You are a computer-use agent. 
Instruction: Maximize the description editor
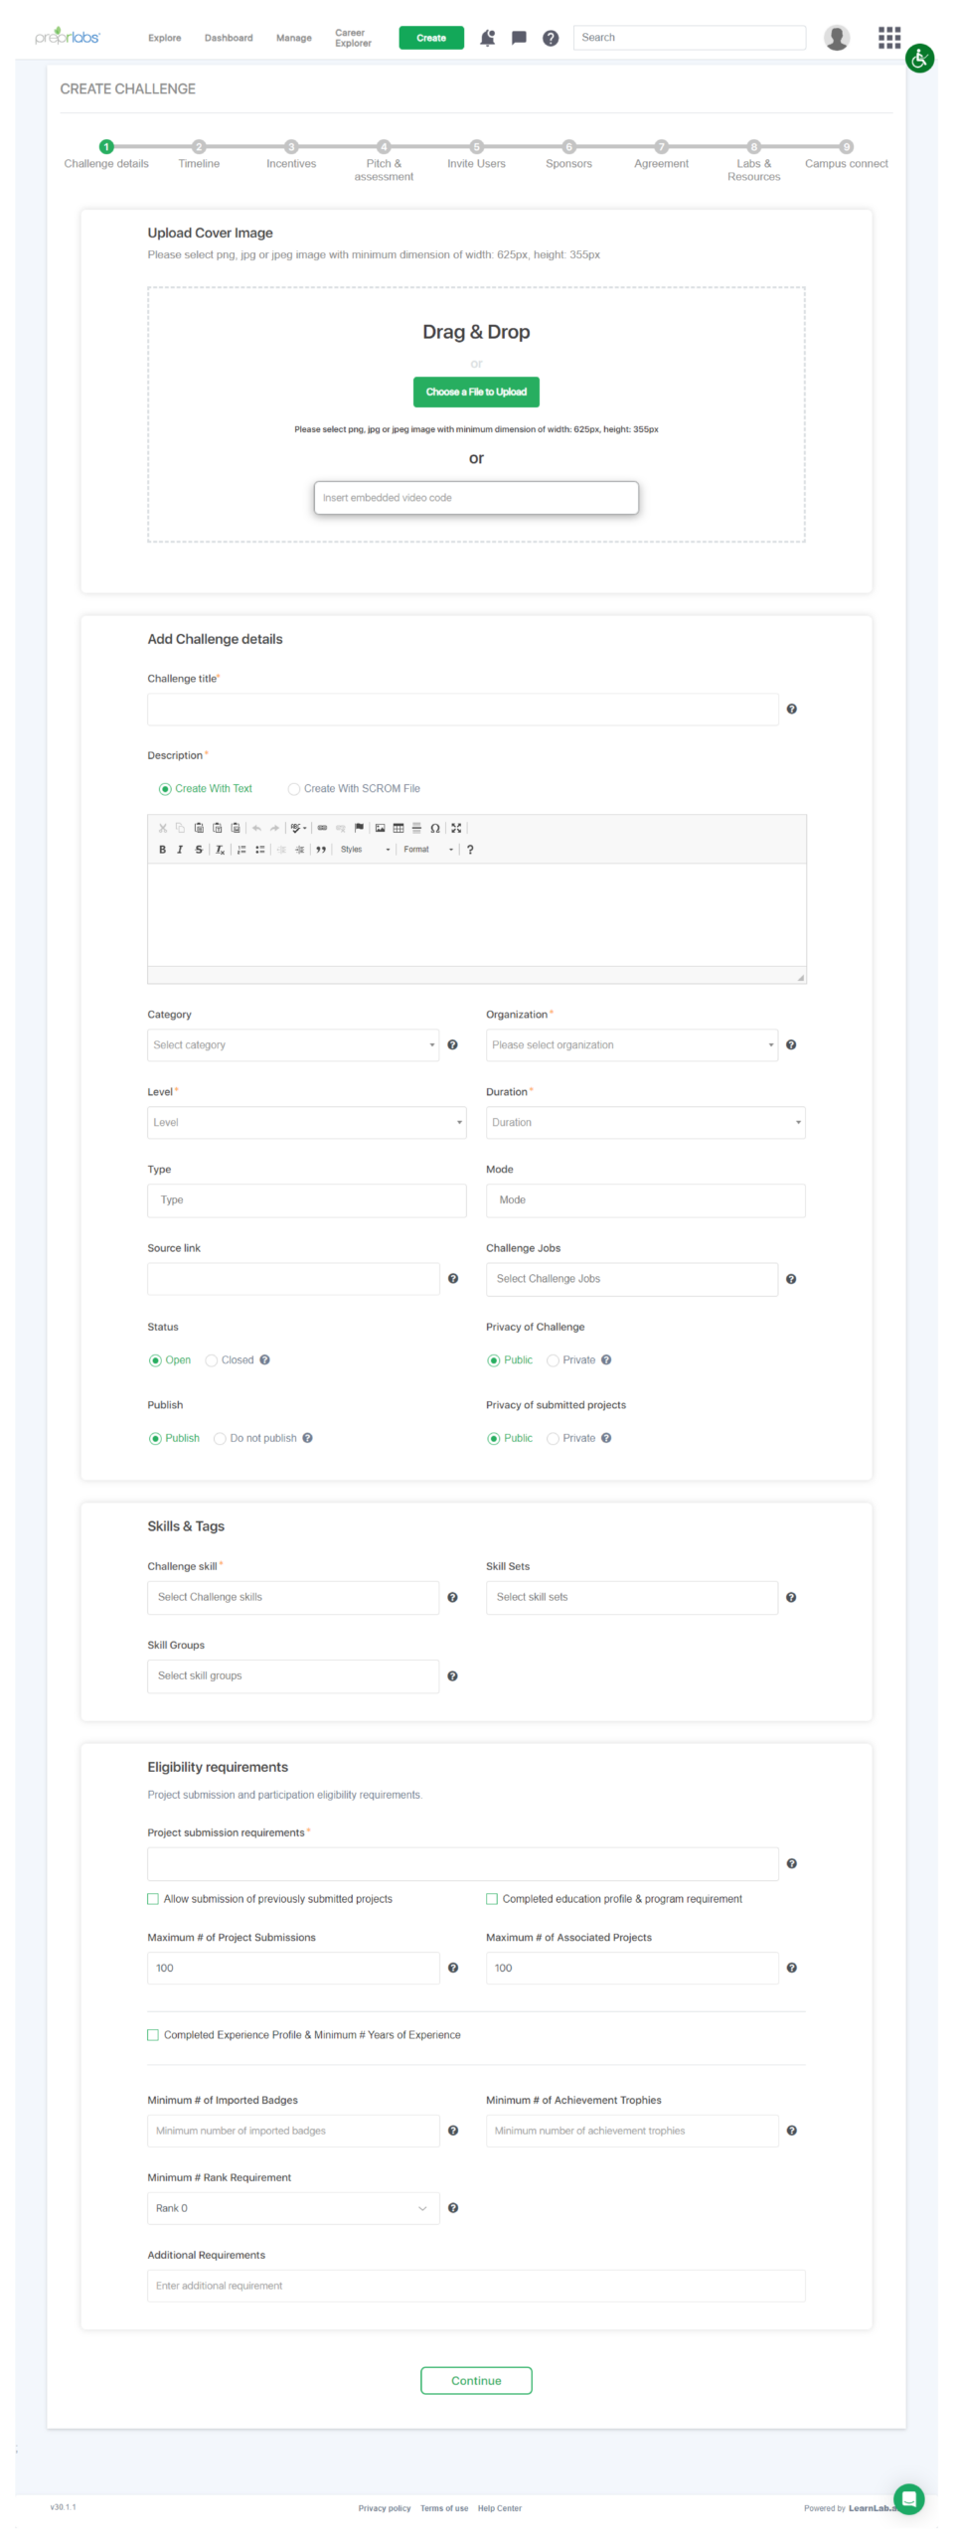tap(456, 828)
